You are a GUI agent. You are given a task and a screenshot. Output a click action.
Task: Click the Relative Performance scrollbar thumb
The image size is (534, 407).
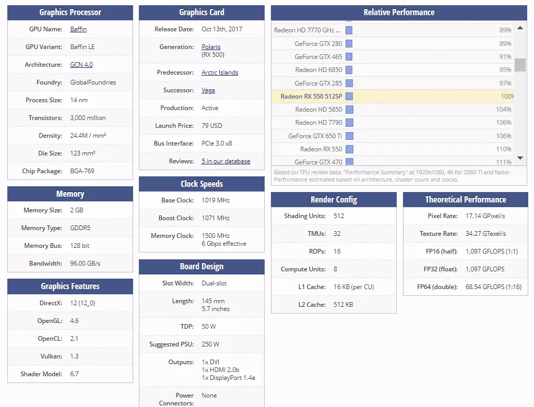point(520,65)
